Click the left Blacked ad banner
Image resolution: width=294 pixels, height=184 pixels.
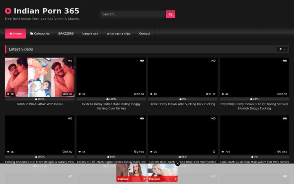[x=131, y=173]
